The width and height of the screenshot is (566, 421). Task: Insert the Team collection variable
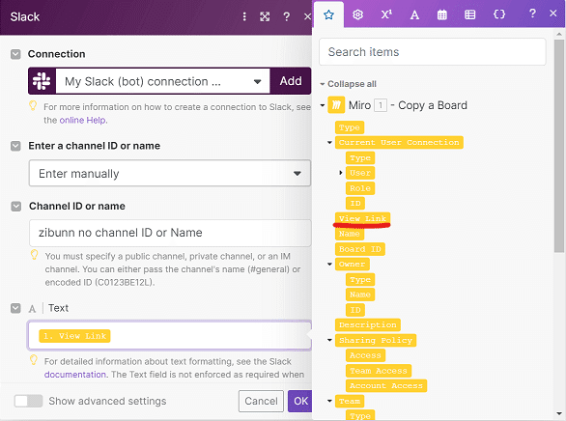pos(350,401)
